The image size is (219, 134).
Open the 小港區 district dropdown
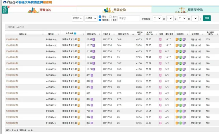click(x=91, y=18)
